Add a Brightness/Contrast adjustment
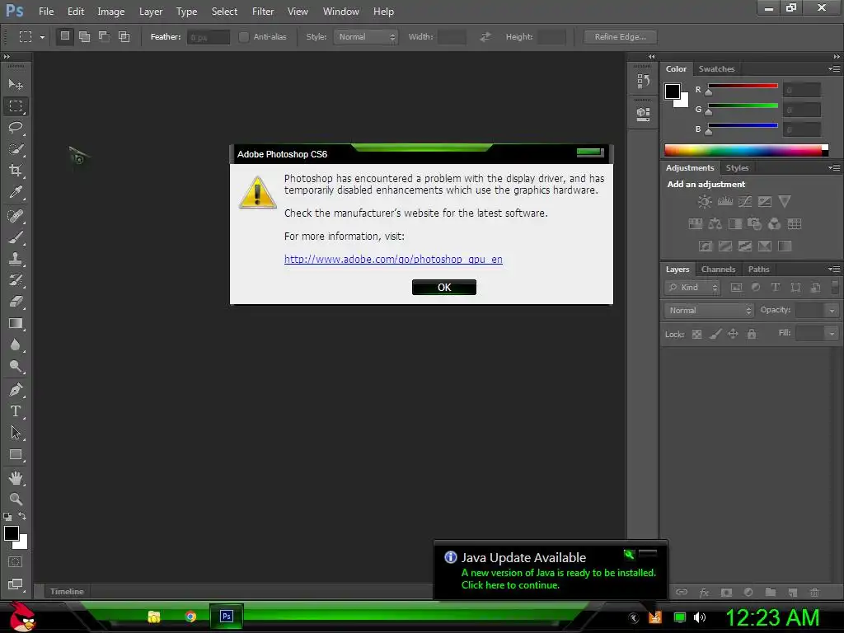This screenshot has height=633, width=844. click(705, 202)
